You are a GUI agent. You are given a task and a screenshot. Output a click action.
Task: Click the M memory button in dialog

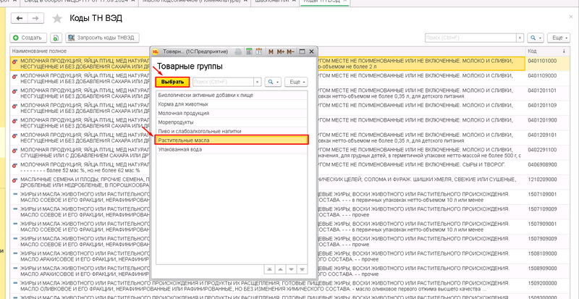(271, 51)
